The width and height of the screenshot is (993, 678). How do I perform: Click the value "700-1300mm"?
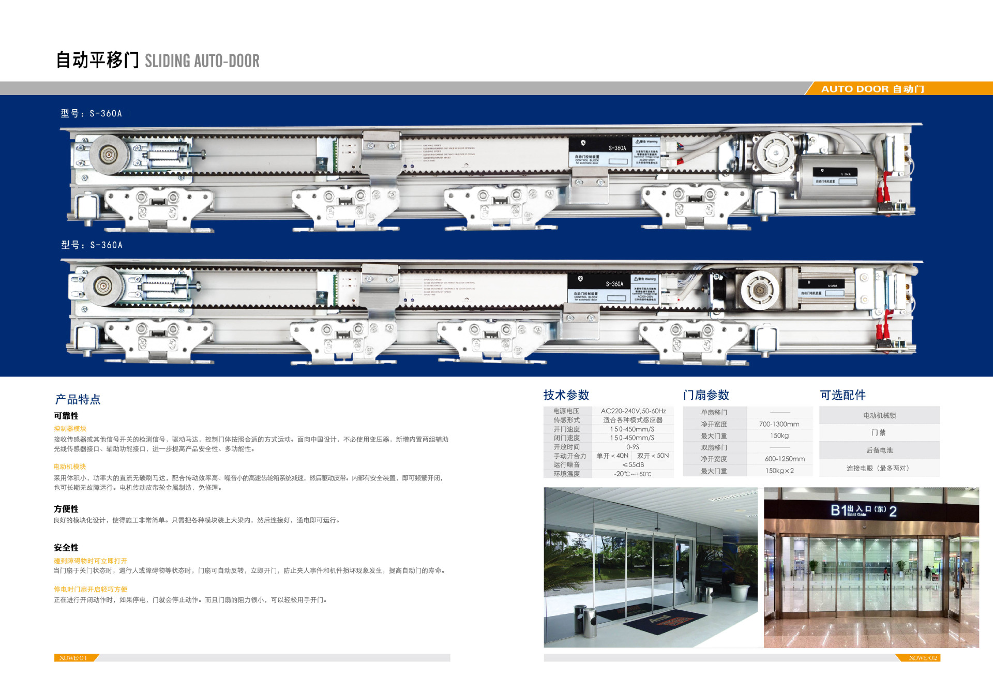[x=779, y=424]
